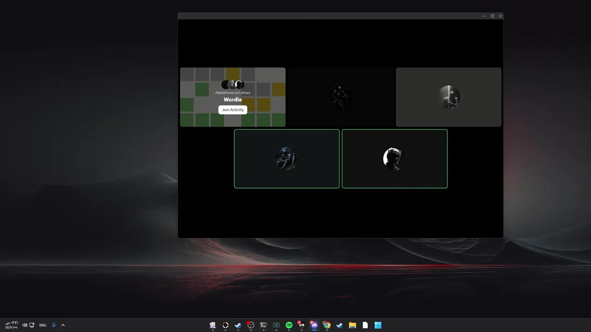This screenshot has width=591, height=332.
Task: Open the white blank document icon in taskbar
Action: click(365, 325)
